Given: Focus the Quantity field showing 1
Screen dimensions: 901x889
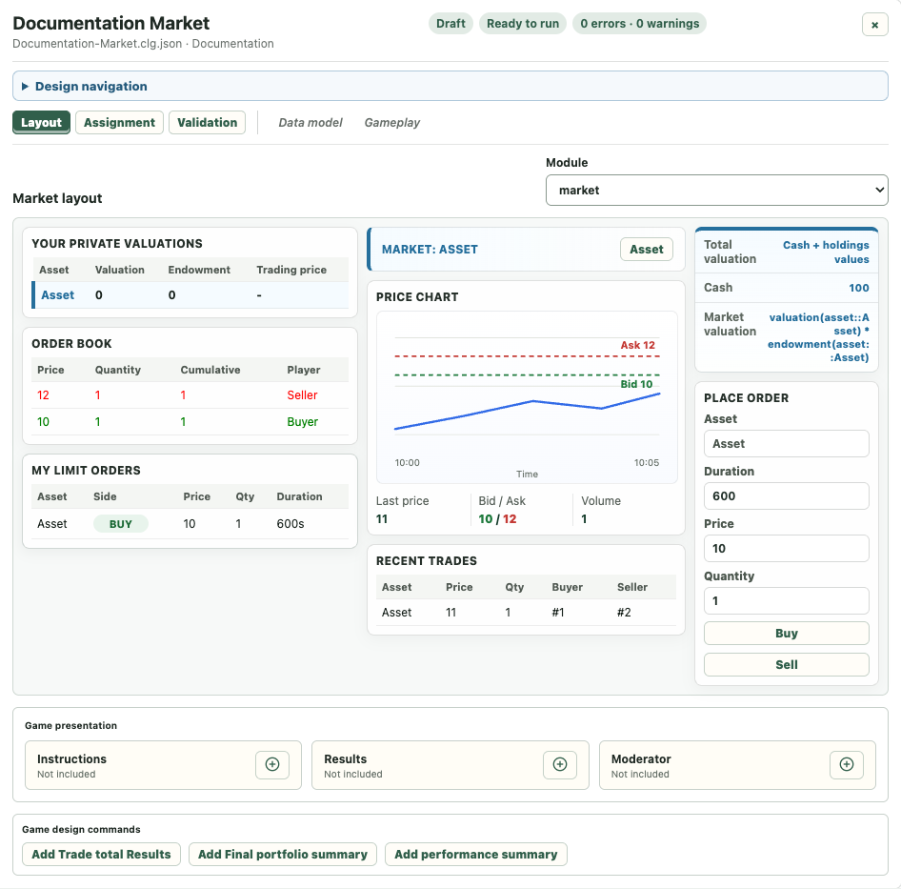Looking at the screenshot, I should tap(786, 601).
